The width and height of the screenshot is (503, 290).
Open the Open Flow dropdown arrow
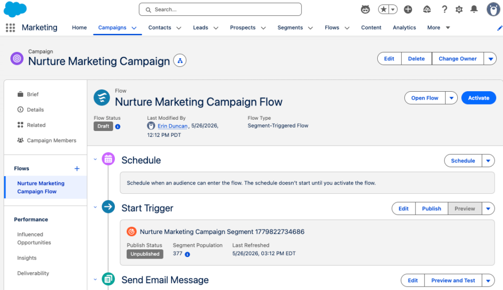[x=451, y=98]
